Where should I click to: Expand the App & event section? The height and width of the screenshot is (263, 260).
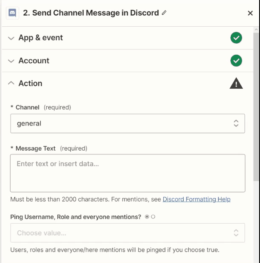point(11,38)
